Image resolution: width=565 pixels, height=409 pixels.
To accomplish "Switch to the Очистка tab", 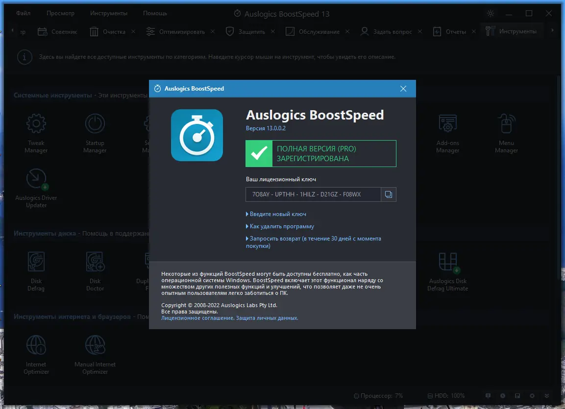I will tap(115, 31).
